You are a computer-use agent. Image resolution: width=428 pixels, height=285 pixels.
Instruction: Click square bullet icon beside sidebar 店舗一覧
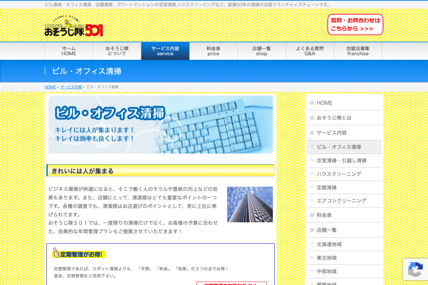312,230
